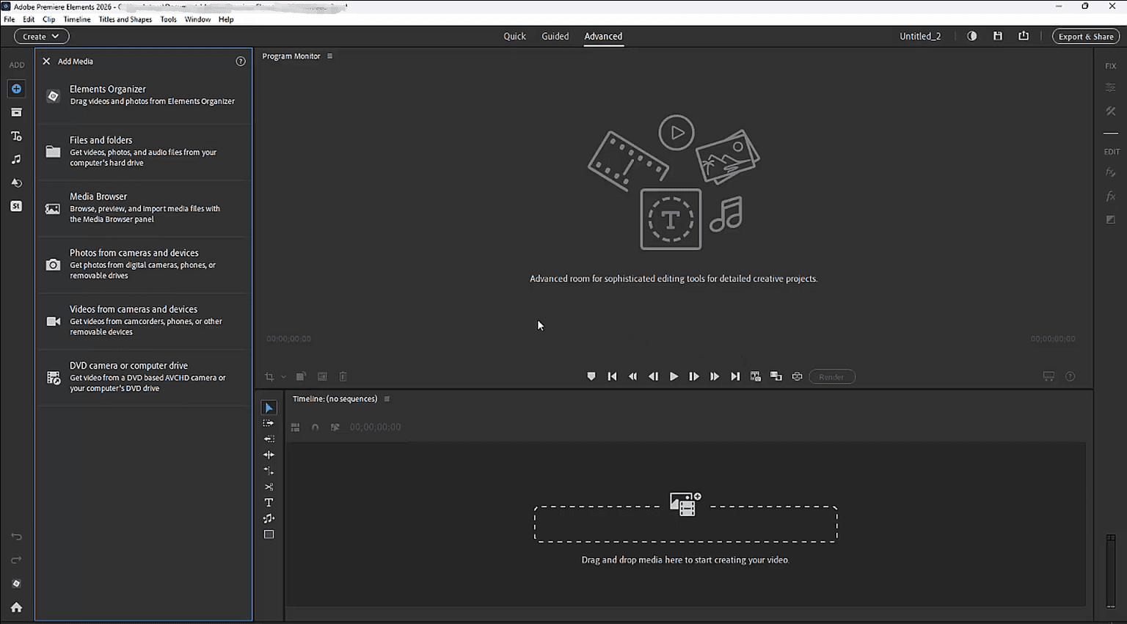Click the Render button
This screenshot has width=1127, height=624.
[x=832, y=377]
